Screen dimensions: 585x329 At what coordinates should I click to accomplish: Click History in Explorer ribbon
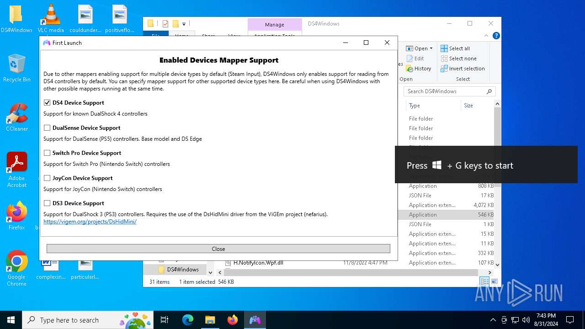[x=418, y=69]
